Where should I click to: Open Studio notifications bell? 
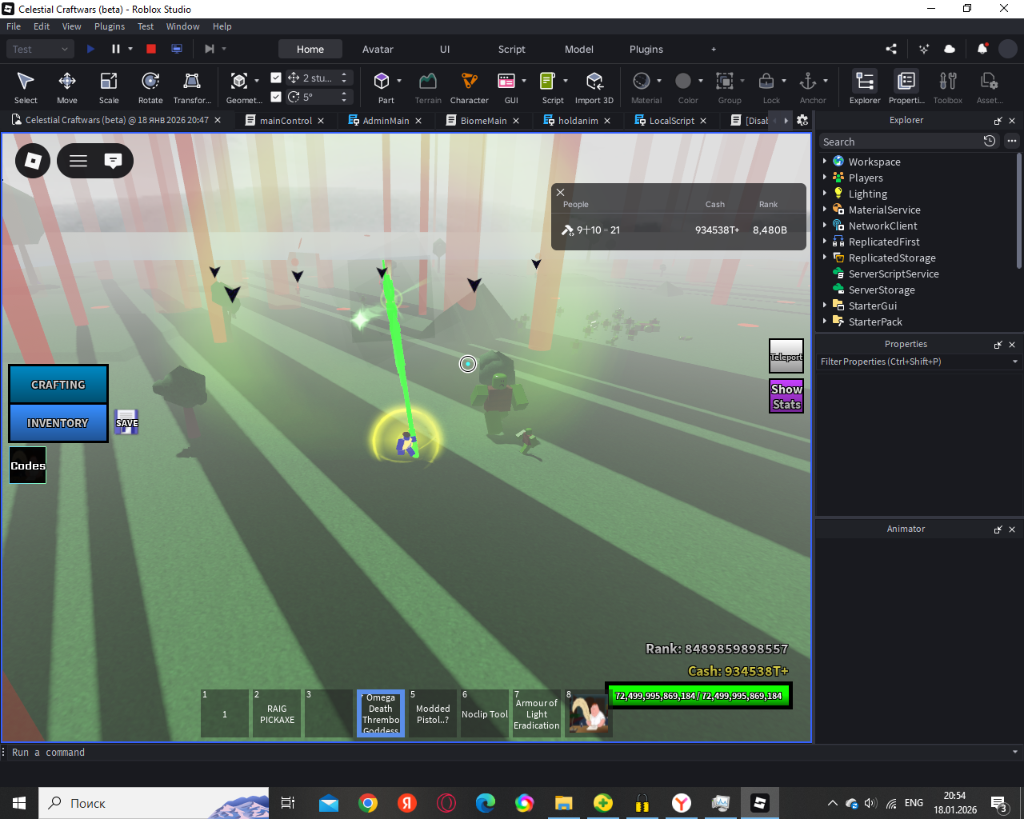point(982,49)
